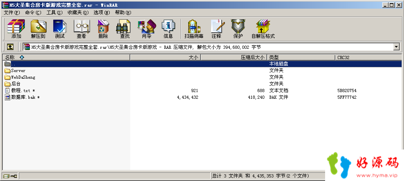
Task: Open the 选项(N) menu
Action: coord(101,13)
